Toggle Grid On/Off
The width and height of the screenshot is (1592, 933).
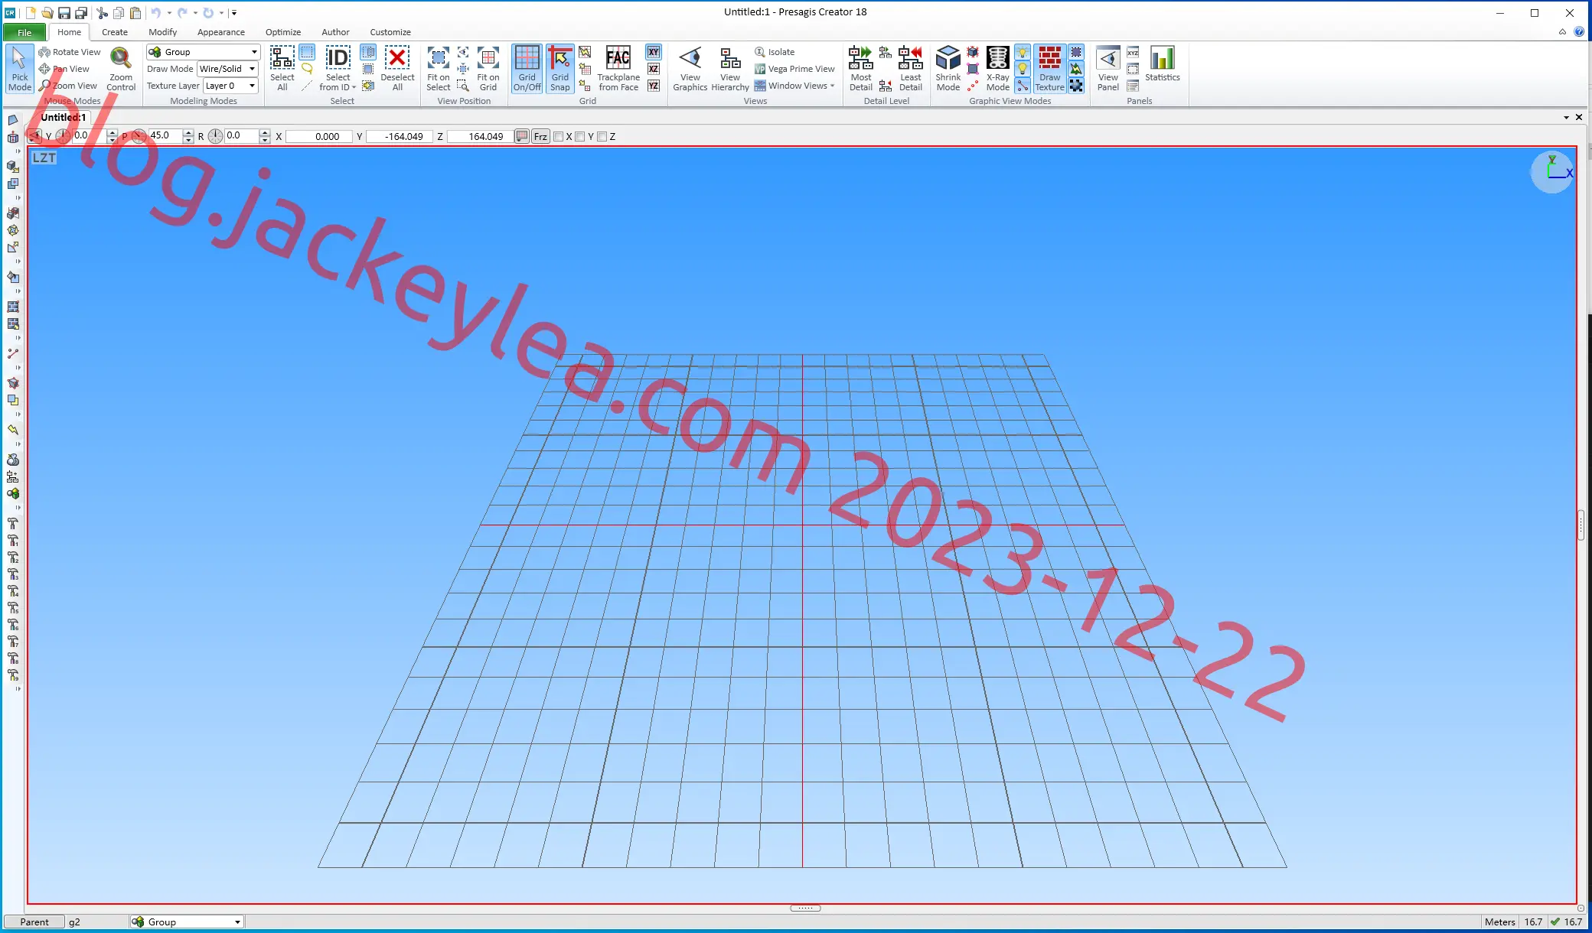pos(527,69)
